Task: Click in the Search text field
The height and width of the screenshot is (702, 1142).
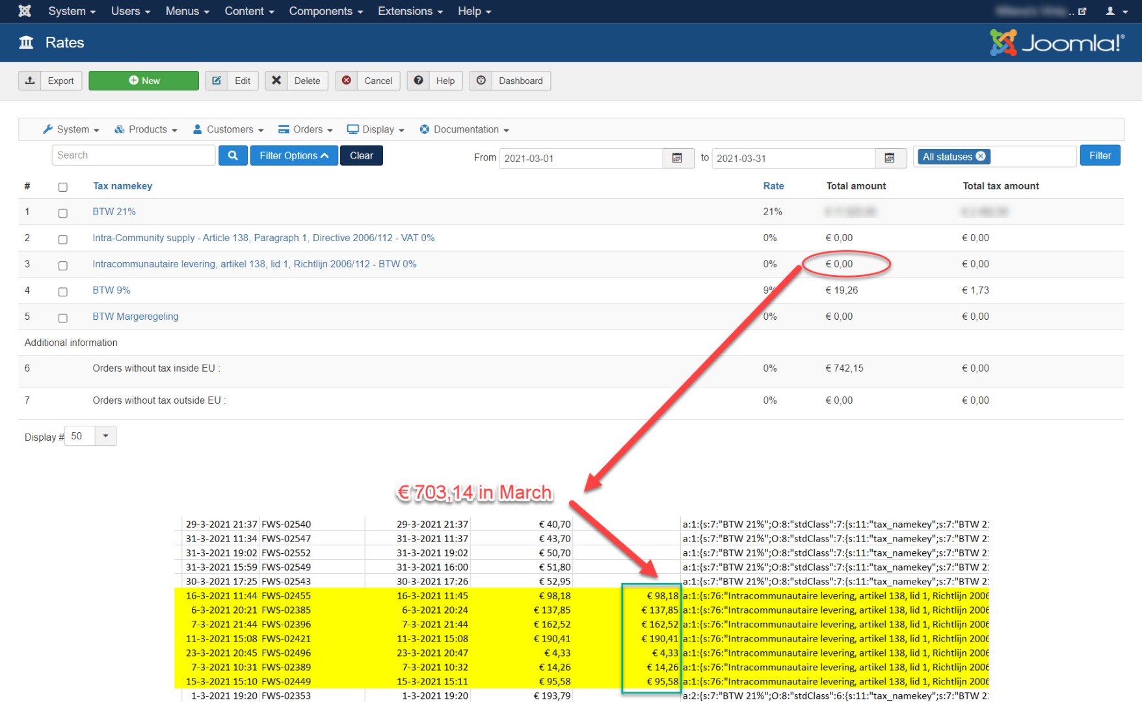Action: point(133,155)
